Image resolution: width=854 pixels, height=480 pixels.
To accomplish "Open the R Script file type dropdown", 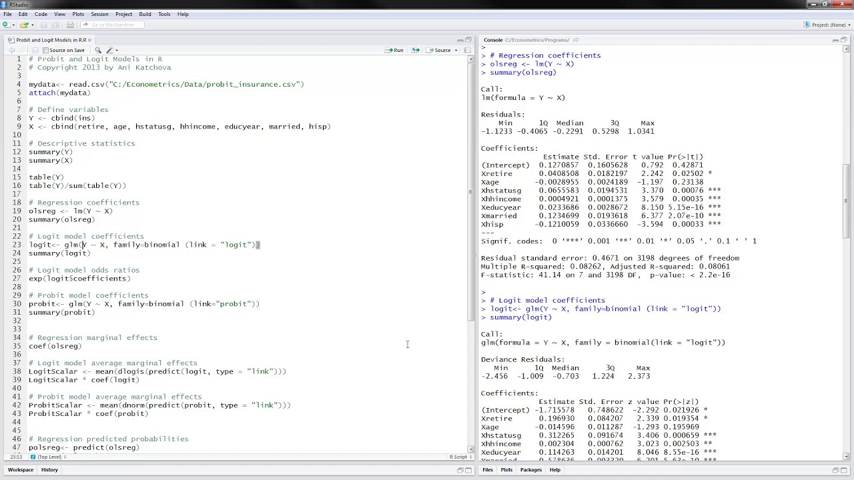I will pos(460,457).
